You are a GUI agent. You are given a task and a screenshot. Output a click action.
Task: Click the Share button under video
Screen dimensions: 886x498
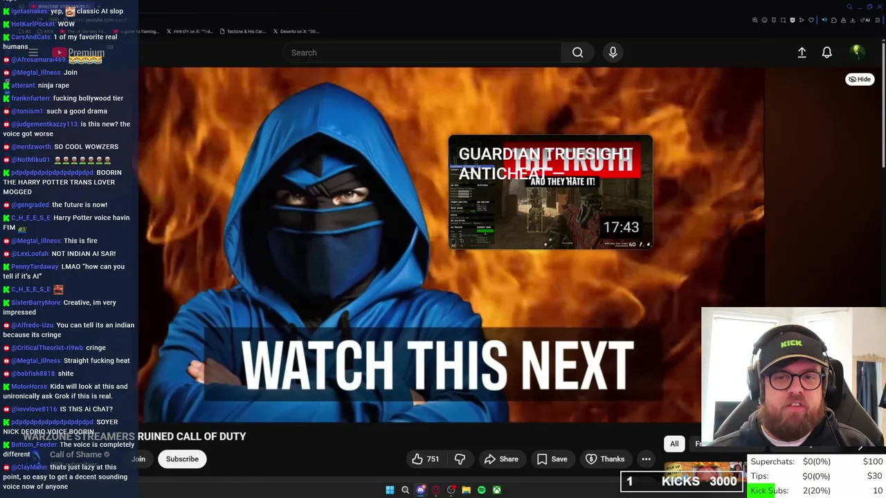pyautogui.click(x=501, y=459)
